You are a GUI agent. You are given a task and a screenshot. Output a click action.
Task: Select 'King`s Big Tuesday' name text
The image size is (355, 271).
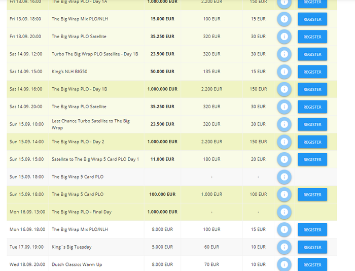(x=72, y=247)
